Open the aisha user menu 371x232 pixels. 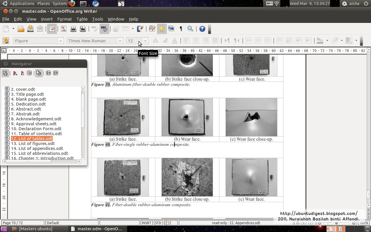[x=351, y=3]
